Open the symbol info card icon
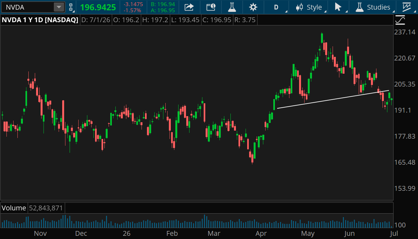Image resolution: width=418 pixels, height=239 pixels. click(211, 7)
